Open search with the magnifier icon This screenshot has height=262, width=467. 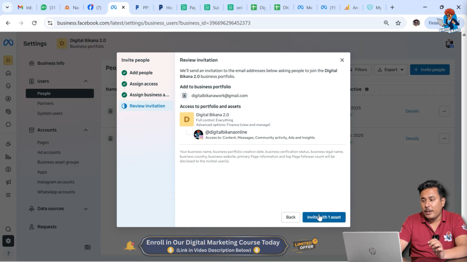(8, 230)
